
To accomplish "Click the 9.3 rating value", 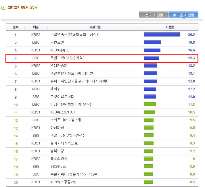I will pos(192,143).
